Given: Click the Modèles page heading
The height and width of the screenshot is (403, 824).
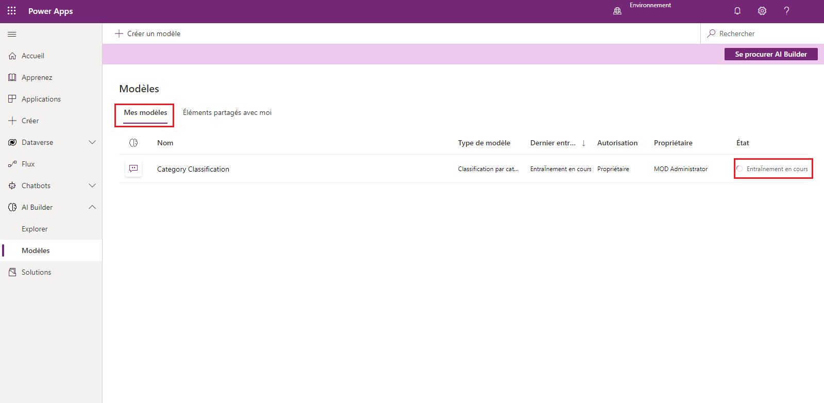Looking at the screenshot, I should 139,89.
